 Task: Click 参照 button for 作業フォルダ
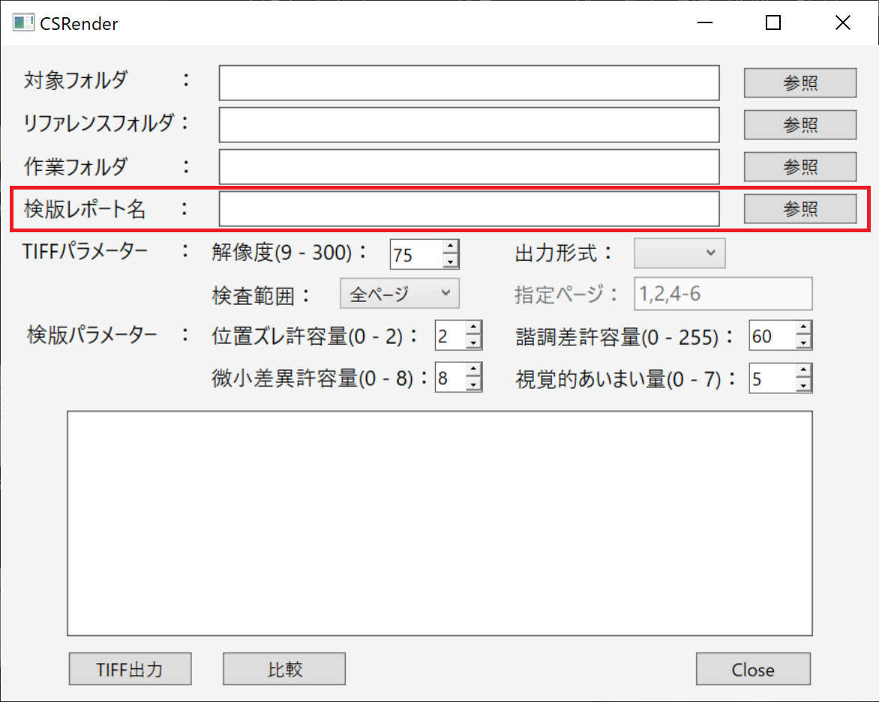coord(799,166)
